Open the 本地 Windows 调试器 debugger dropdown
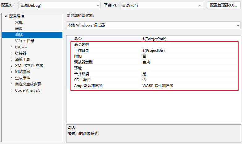 154,25
